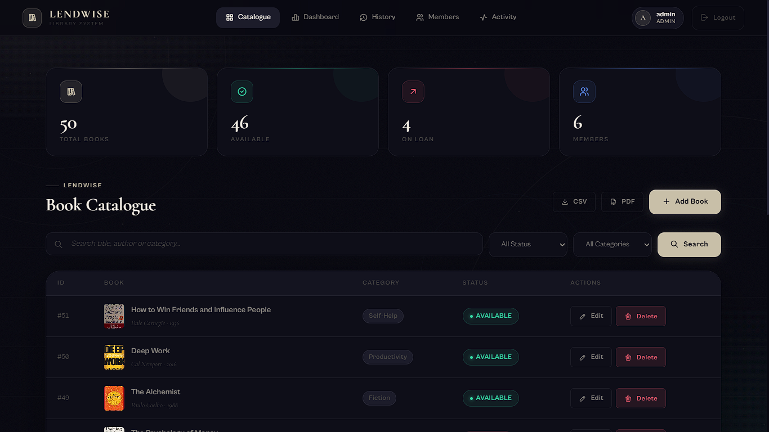The image size is (769, 432).
Task: Click the Self-Help category tag
Action: (x=383, y=316)
